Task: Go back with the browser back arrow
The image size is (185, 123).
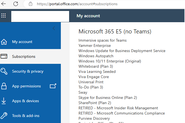Action: click(x=4, y=4)
